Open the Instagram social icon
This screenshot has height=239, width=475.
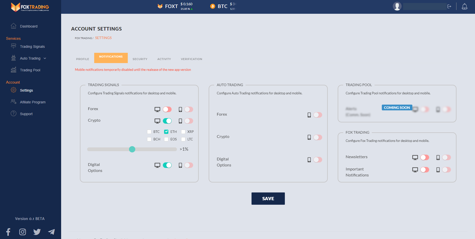point(23,232)
